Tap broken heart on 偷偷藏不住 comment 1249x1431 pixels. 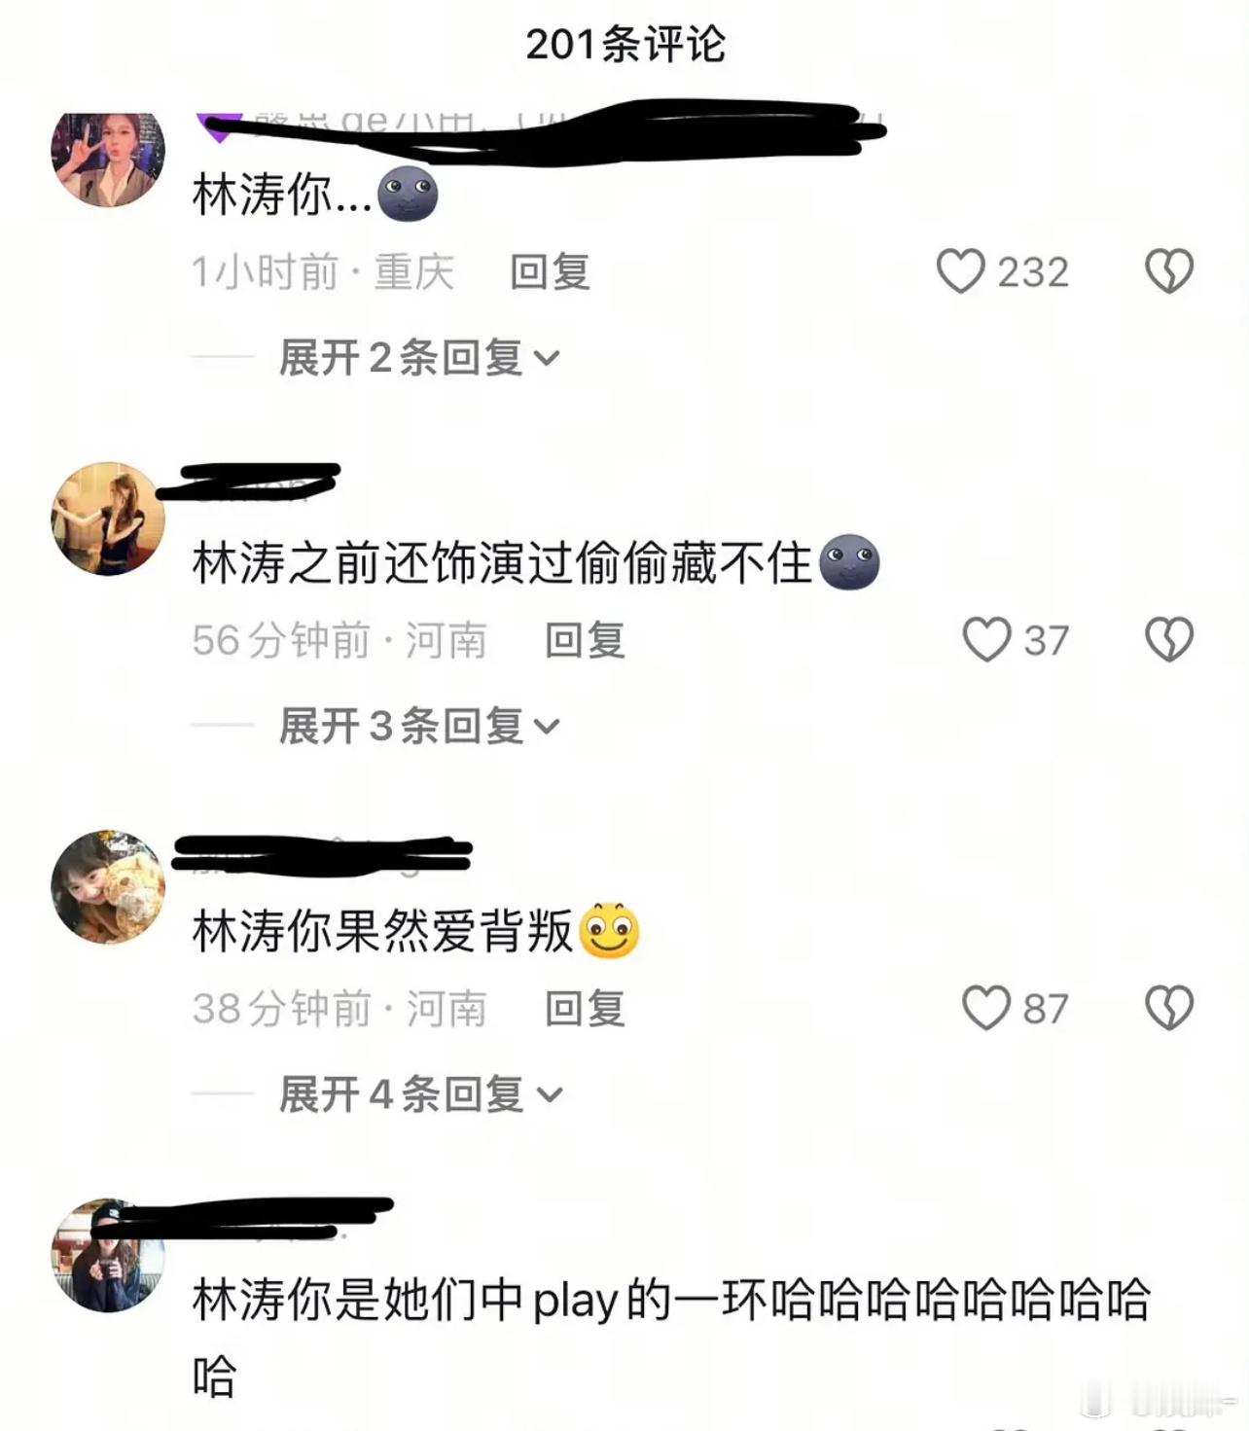click(x=1168, y=639)
